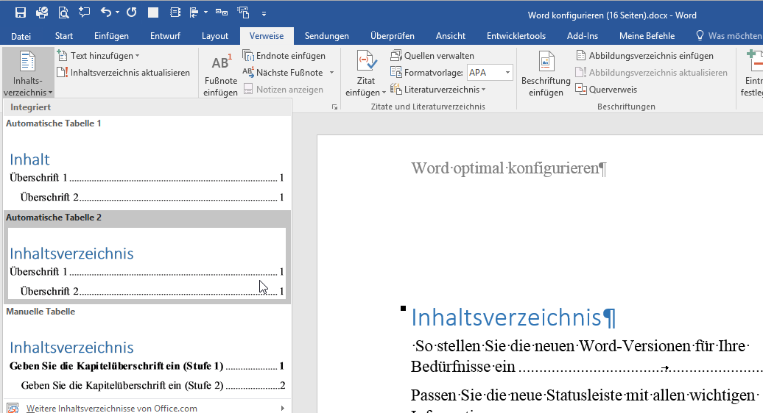The width and height of the screenshot is (763, 413).
Task: Jump to Nächste Fußnote
Action: click(284, 73)
